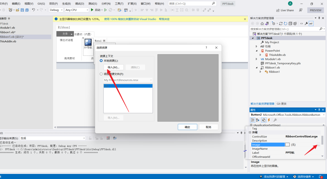Collapse the PowerPoint folder node
Image resolution: width=327 pixels, height=179 pixels.
[256, 51]
